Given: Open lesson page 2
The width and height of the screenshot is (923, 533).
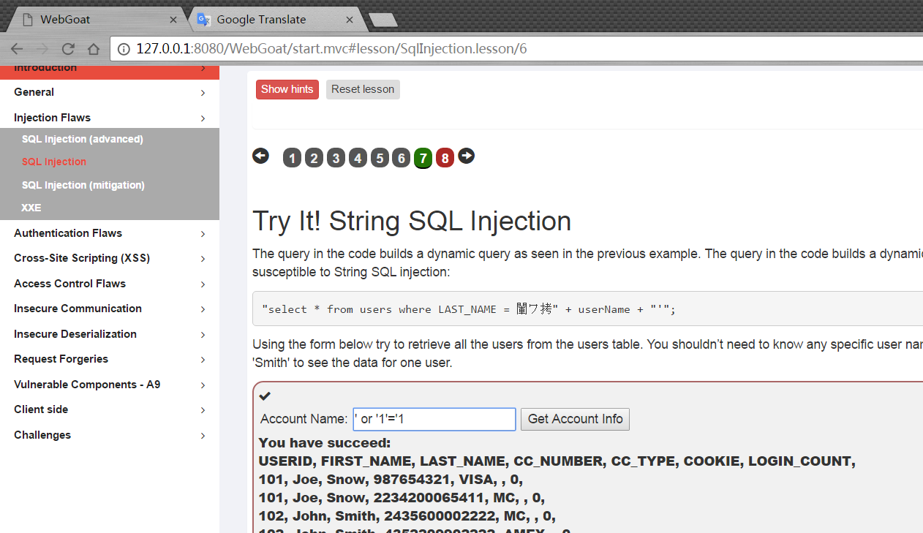Looking at the screenshot, I should pos(314,158).
